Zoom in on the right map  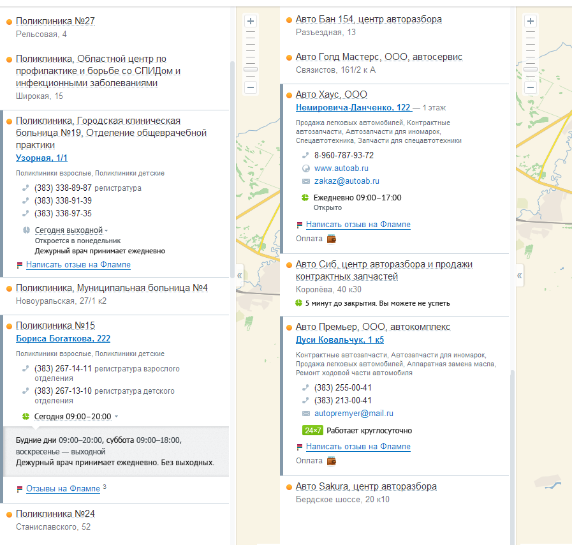(531, 21)
